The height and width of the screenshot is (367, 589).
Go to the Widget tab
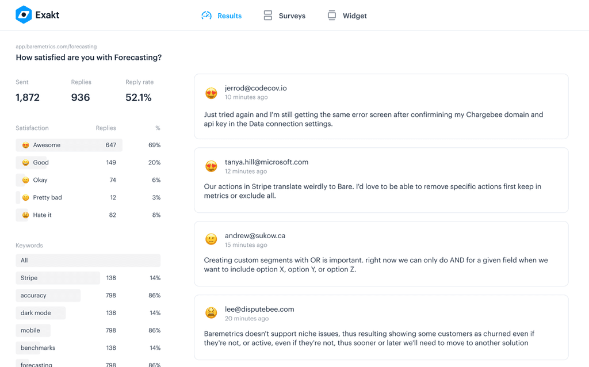[x=347, y=16]
